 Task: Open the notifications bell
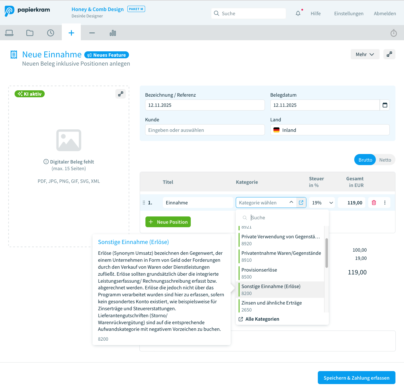click(x=298, y=13)
